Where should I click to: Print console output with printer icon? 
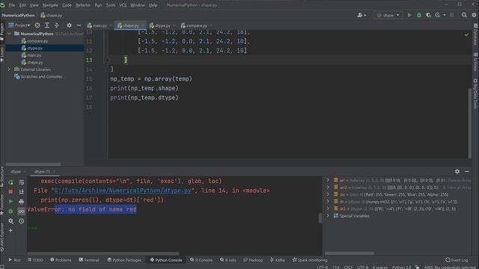pos(22,202)
